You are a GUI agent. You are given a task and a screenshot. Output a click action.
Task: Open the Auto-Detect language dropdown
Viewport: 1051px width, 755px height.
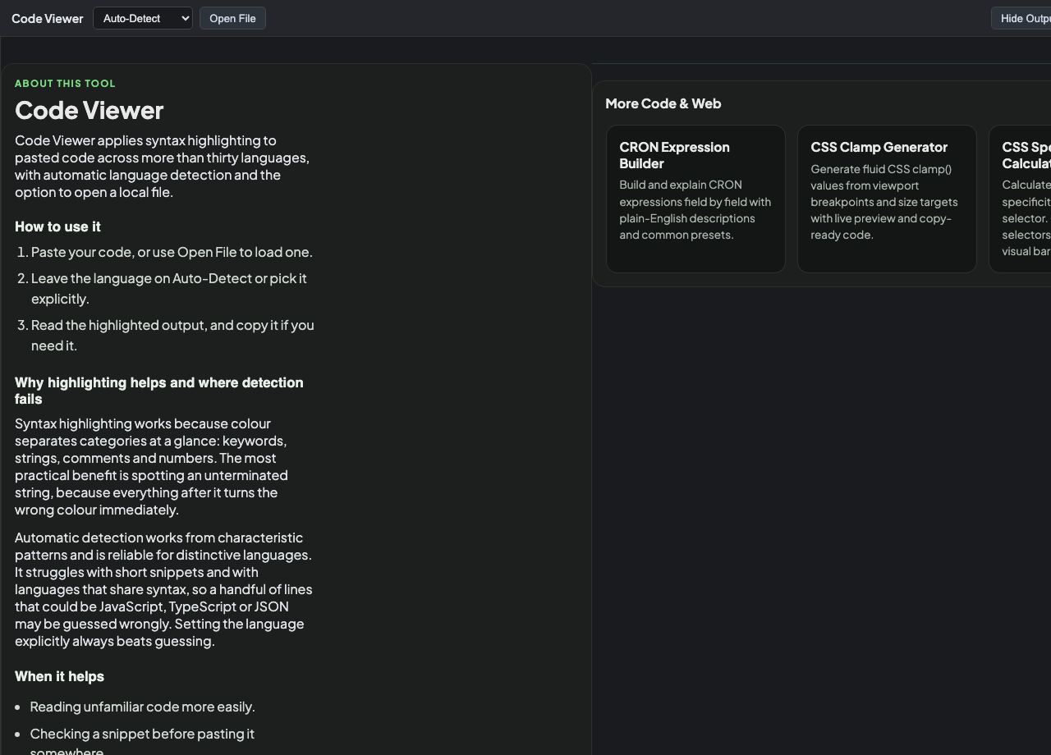143,18
